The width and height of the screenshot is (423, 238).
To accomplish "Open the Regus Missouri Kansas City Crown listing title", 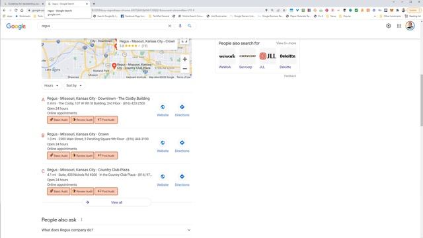I will [x=78, y=134].
